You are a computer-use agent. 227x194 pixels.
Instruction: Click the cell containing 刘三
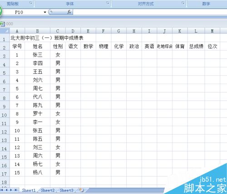(x=37, y=147)
